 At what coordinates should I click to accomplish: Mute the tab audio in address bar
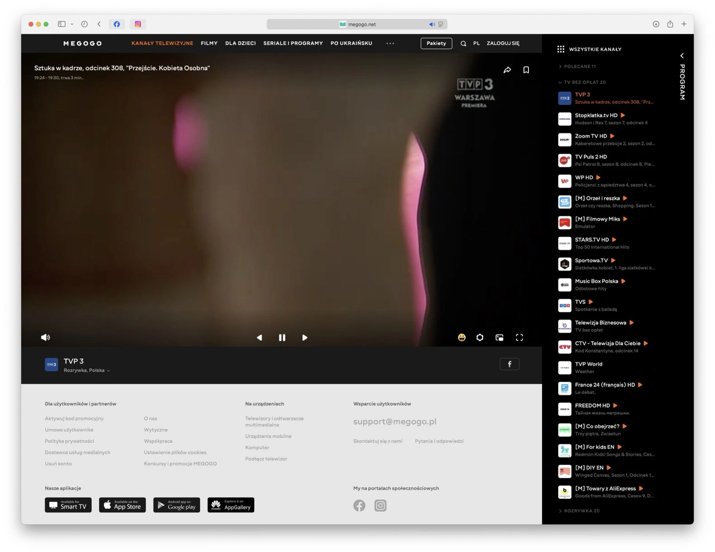[x=432, y=24]
